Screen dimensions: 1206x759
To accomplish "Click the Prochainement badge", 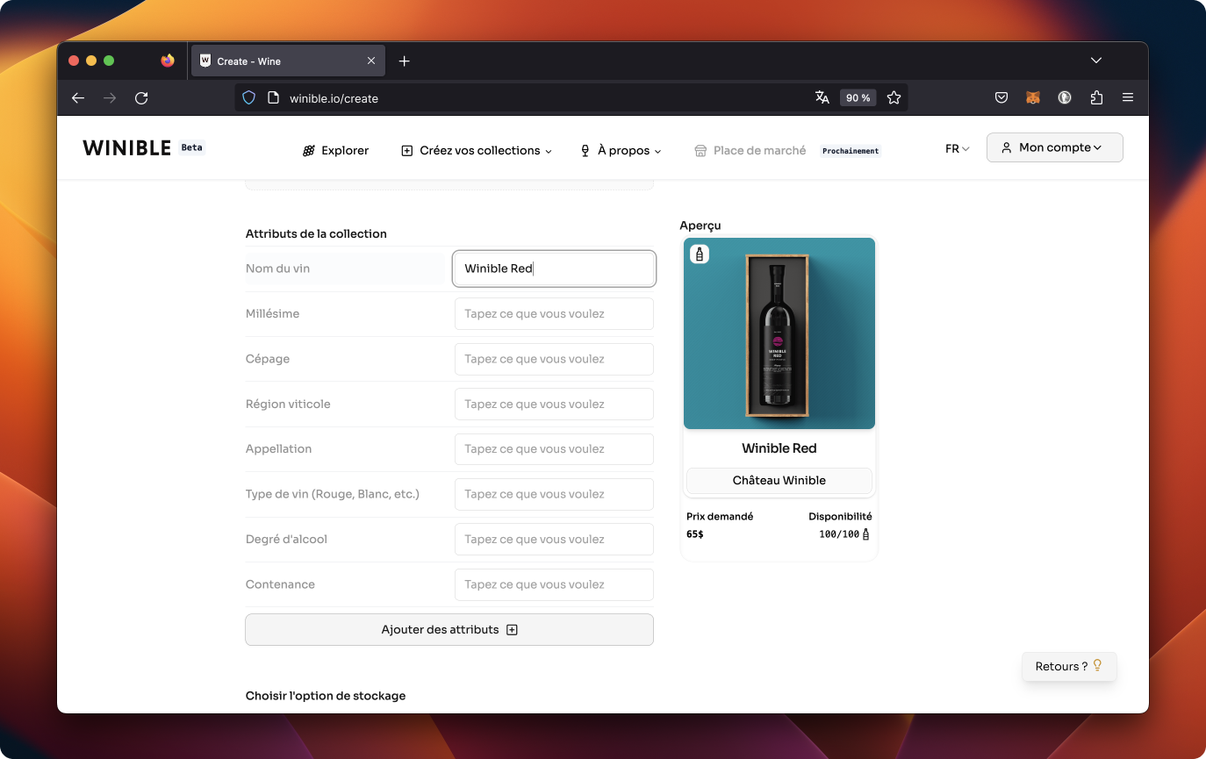I will pos(851,151).
